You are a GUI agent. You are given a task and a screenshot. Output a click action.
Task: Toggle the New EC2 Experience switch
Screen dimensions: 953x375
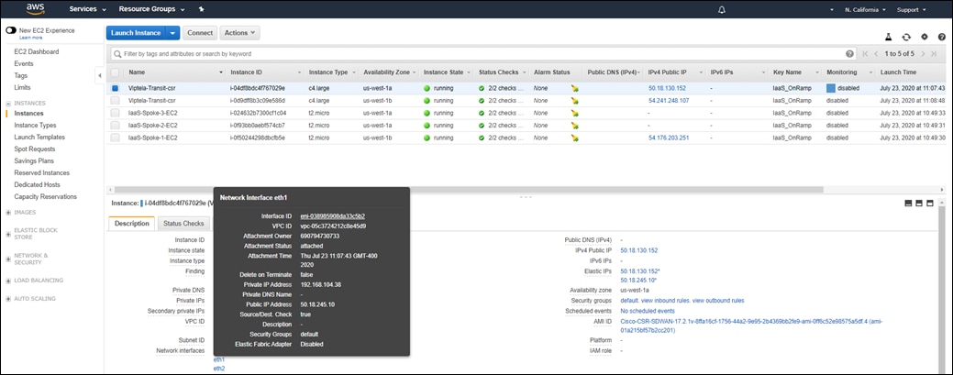coord(11,30)
